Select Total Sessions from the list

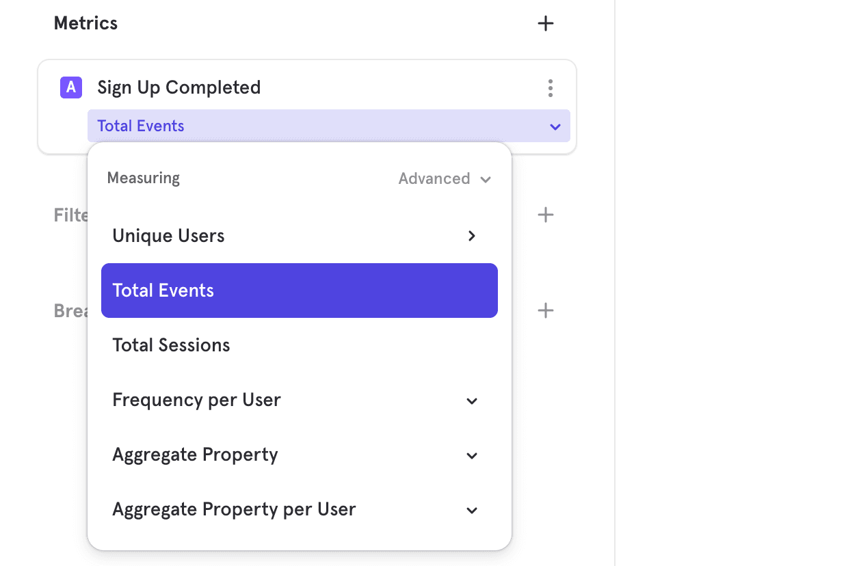[x=171, y=345]
